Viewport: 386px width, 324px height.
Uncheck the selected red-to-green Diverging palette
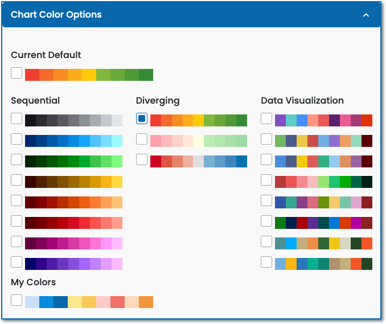point(142,119)
